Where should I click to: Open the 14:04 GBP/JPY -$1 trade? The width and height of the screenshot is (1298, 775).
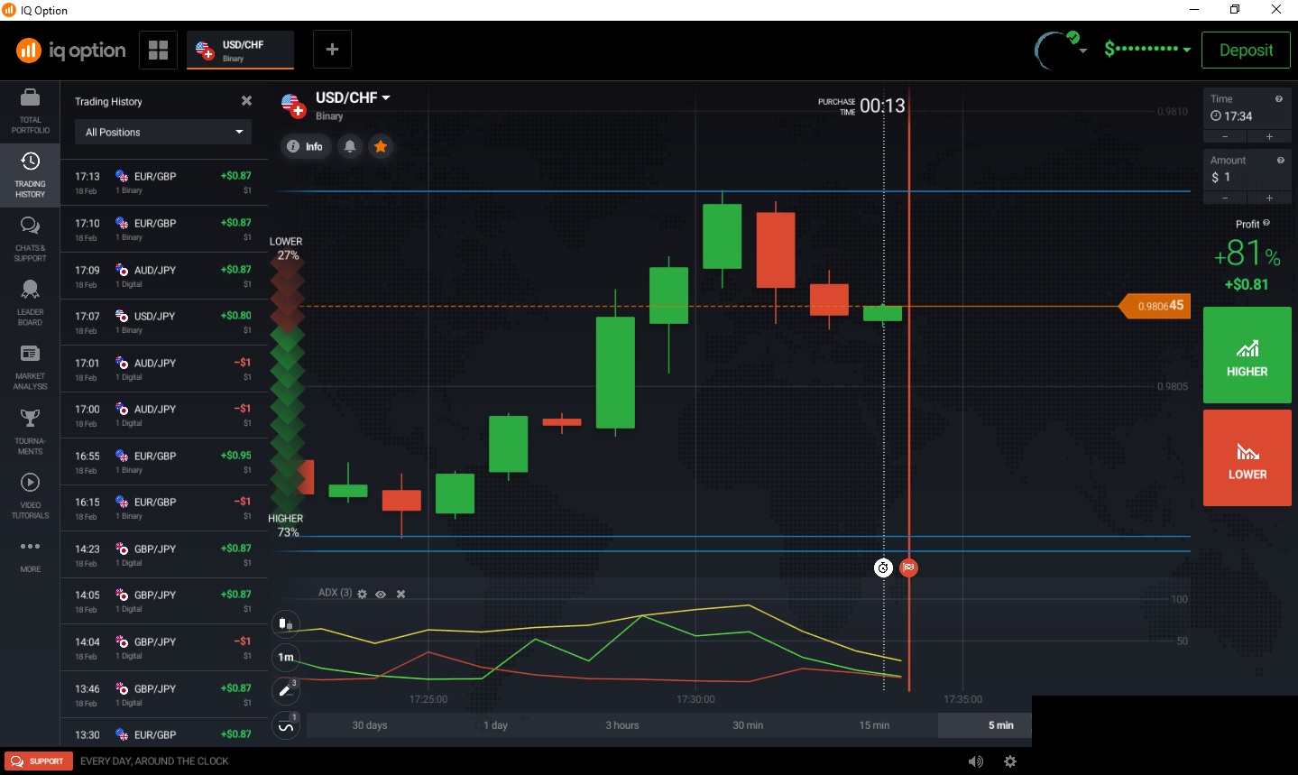(x=163, y=648)
